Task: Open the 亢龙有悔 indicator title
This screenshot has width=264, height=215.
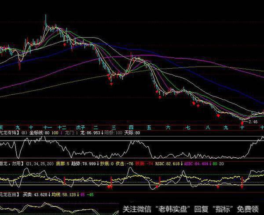Action: point(9,132)
